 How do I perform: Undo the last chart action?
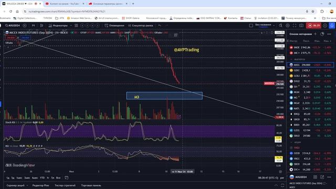(160, 26)
